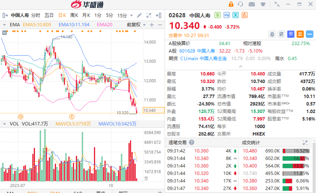Collapse the A股/期货 info section chevron

(x=241, y=66)
